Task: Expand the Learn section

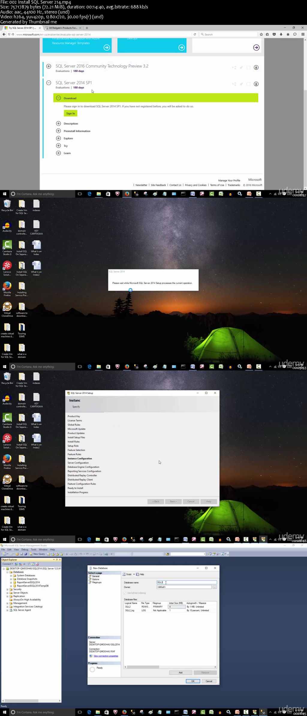Action: pos(58,153)
